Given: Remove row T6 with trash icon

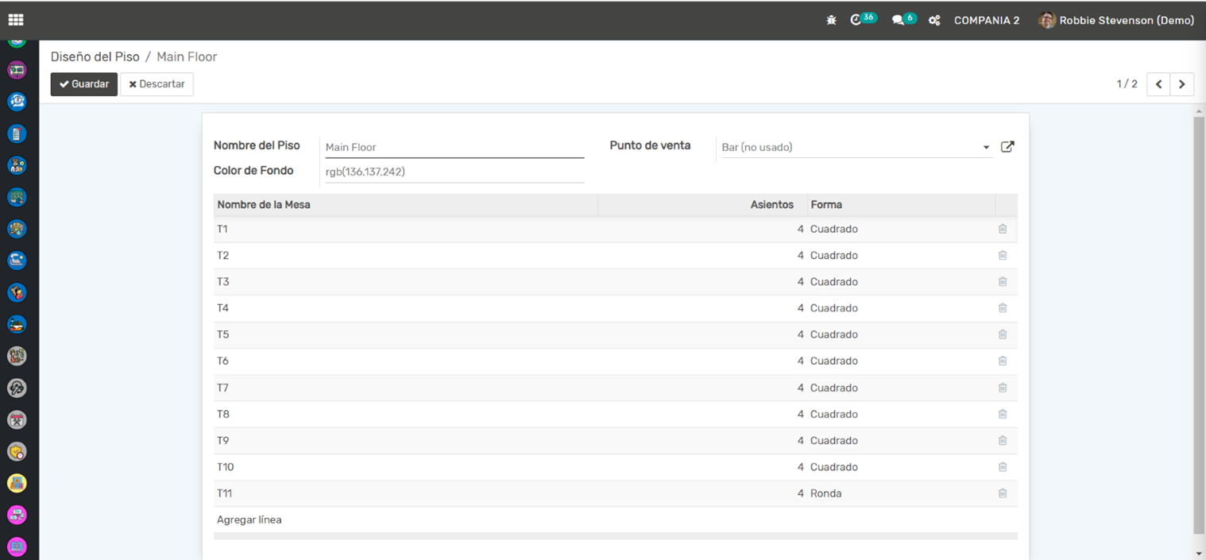Looking at the screenshot, I should 1003,361.
